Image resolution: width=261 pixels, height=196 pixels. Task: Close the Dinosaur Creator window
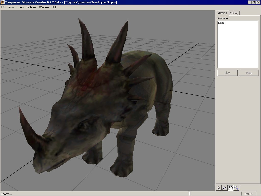click(258, 2)
